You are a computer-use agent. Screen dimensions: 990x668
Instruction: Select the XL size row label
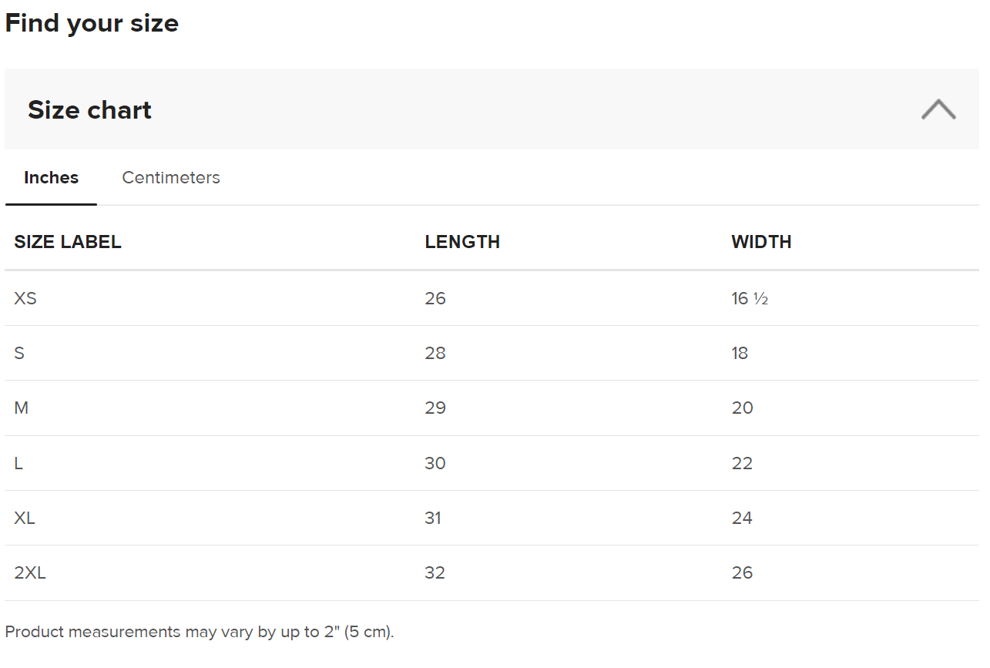point(25,518)
